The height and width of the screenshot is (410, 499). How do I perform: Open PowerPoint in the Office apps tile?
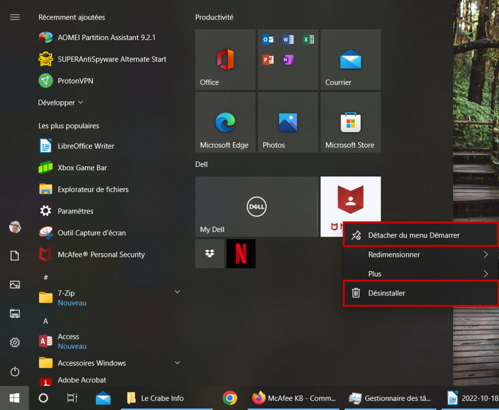coord(268,59)
